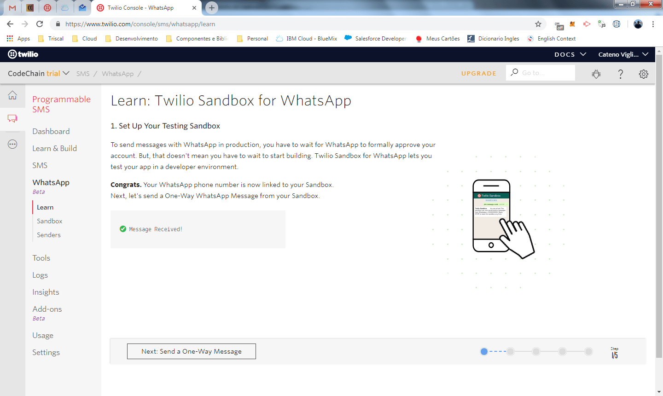663x396 pixels.
Task: Click the browser address bar URL
Action: [x=140, y=24]
